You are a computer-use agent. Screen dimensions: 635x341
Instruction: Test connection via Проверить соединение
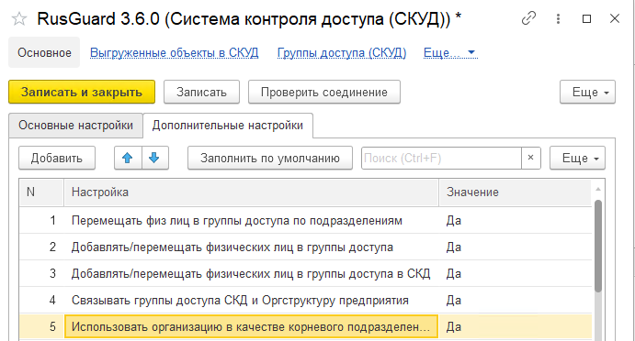(x=324, y=92)
